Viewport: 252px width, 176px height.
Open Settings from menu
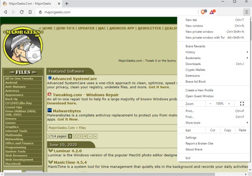tap(214, 137)
